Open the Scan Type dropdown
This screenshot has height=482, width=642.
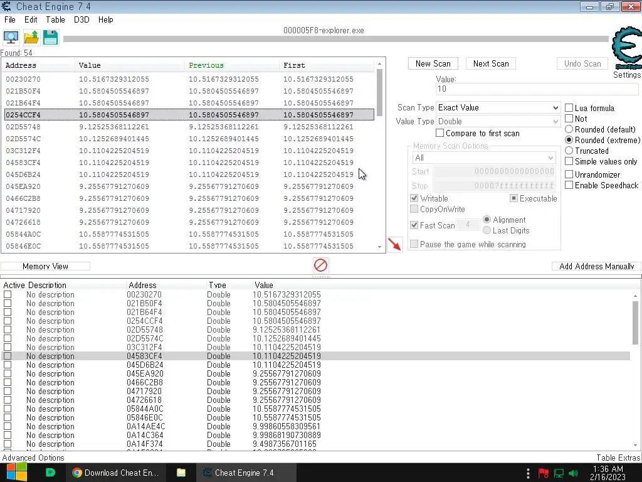tap(498, 107)
